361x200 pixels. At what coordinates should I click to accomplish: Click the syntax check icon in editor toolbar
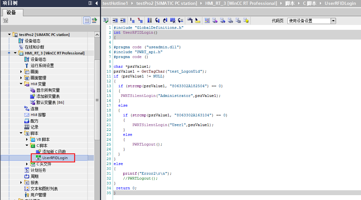(x=106, y=20)
